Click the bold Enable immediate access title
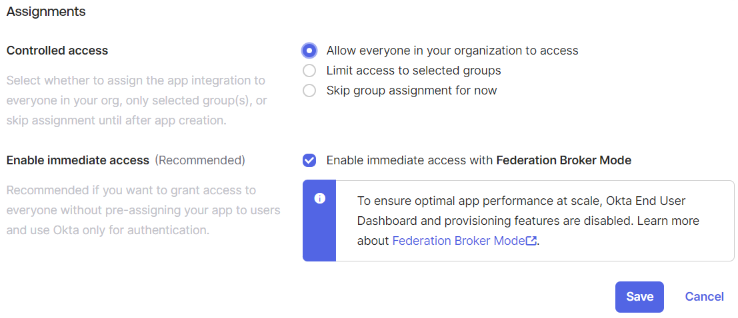 coord(77,160)
